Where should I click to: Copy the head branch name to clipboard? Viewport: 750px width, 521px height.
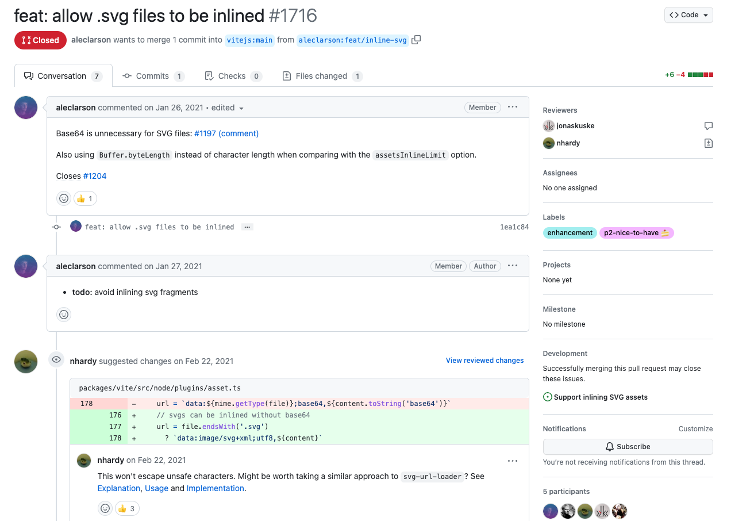pyautogui.click(x=416, y=40)
